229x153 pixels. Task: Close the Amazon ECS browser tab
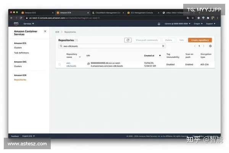pos(53,13)
